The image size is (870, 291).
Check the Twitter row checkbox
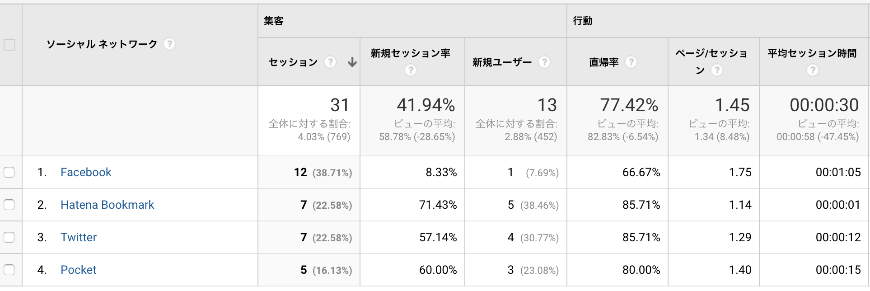click(x=9, y=237)
